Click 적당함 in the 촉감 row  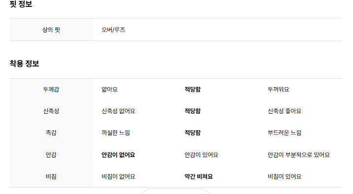pyautogui.click(x=193, y=132)
